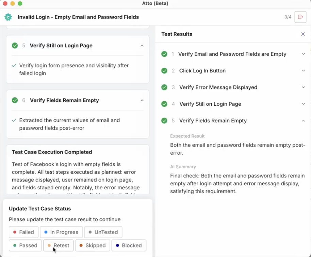Click the check icon beside 'Verify login form presence'
311x257 pixels.
click(x=14, y=65)
